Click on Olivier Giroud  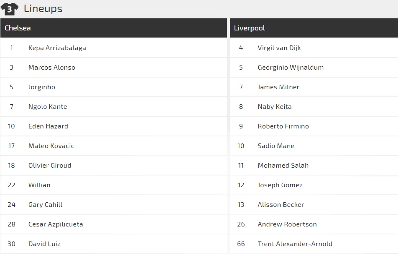[50, 166]
